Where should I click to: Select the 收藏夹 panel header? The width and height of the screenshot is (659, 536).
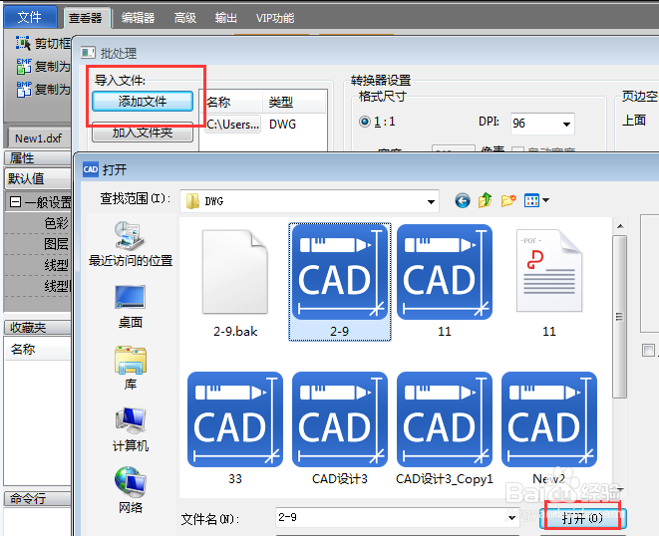pos(37,327)
